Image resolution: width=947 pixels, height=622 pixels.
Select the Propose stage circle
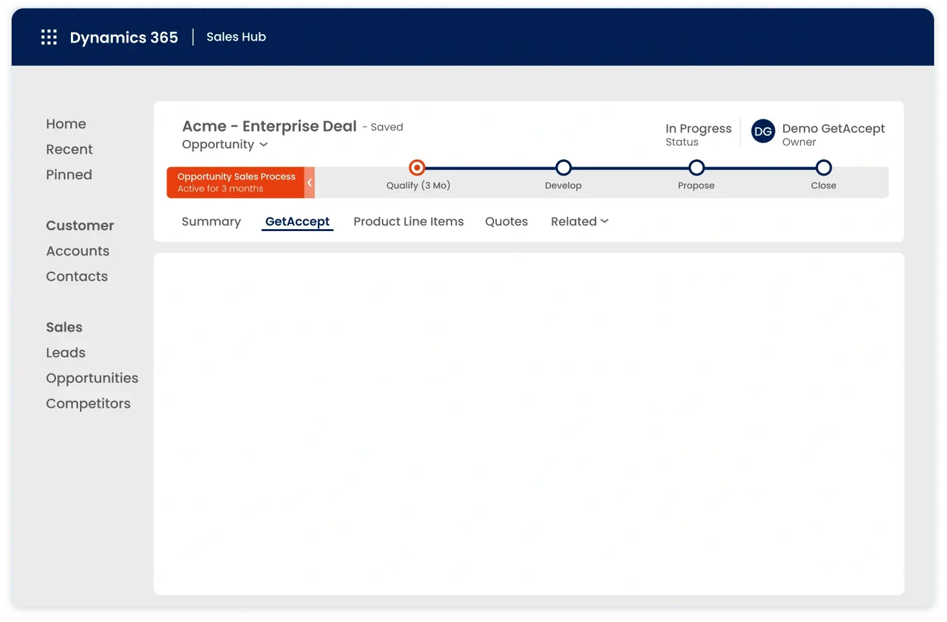tap(696, 168)
